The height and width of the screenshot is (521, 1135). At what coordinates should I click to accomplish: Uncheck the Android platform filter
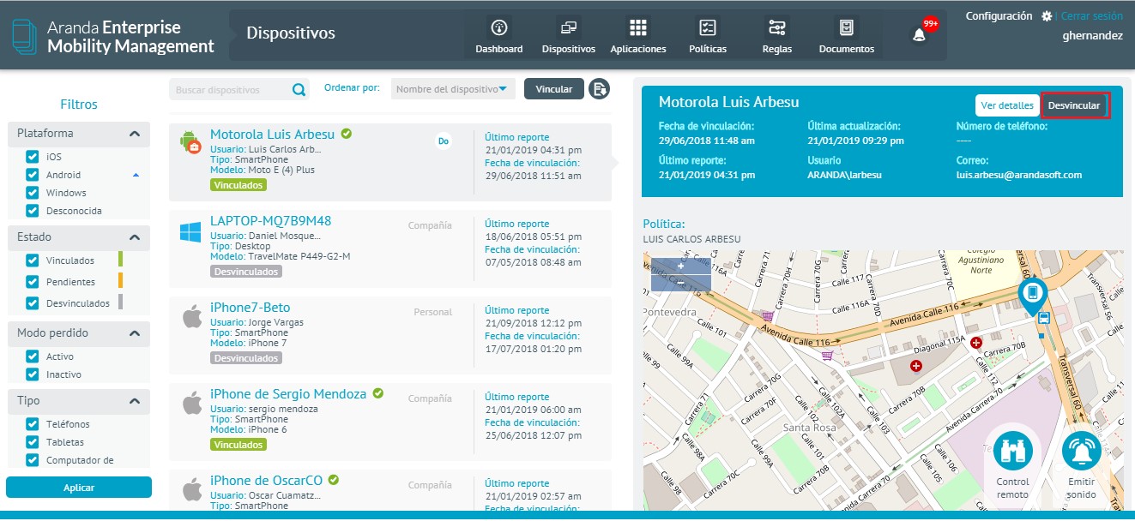[33, 175]
